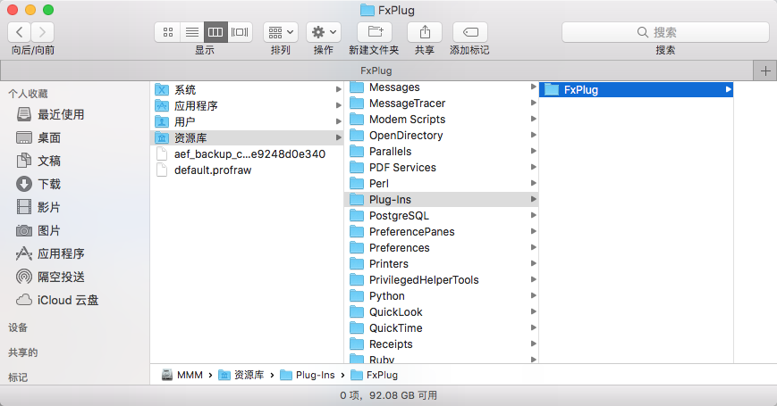Viewport: 777px width, 406px height.
Task: Select the Modem Scripts folder
Action: (x=441, y=120)
